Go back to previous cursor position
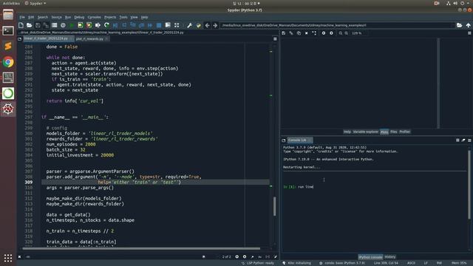Viewport: 473px width, 266px height. click(x=207, y=25)
